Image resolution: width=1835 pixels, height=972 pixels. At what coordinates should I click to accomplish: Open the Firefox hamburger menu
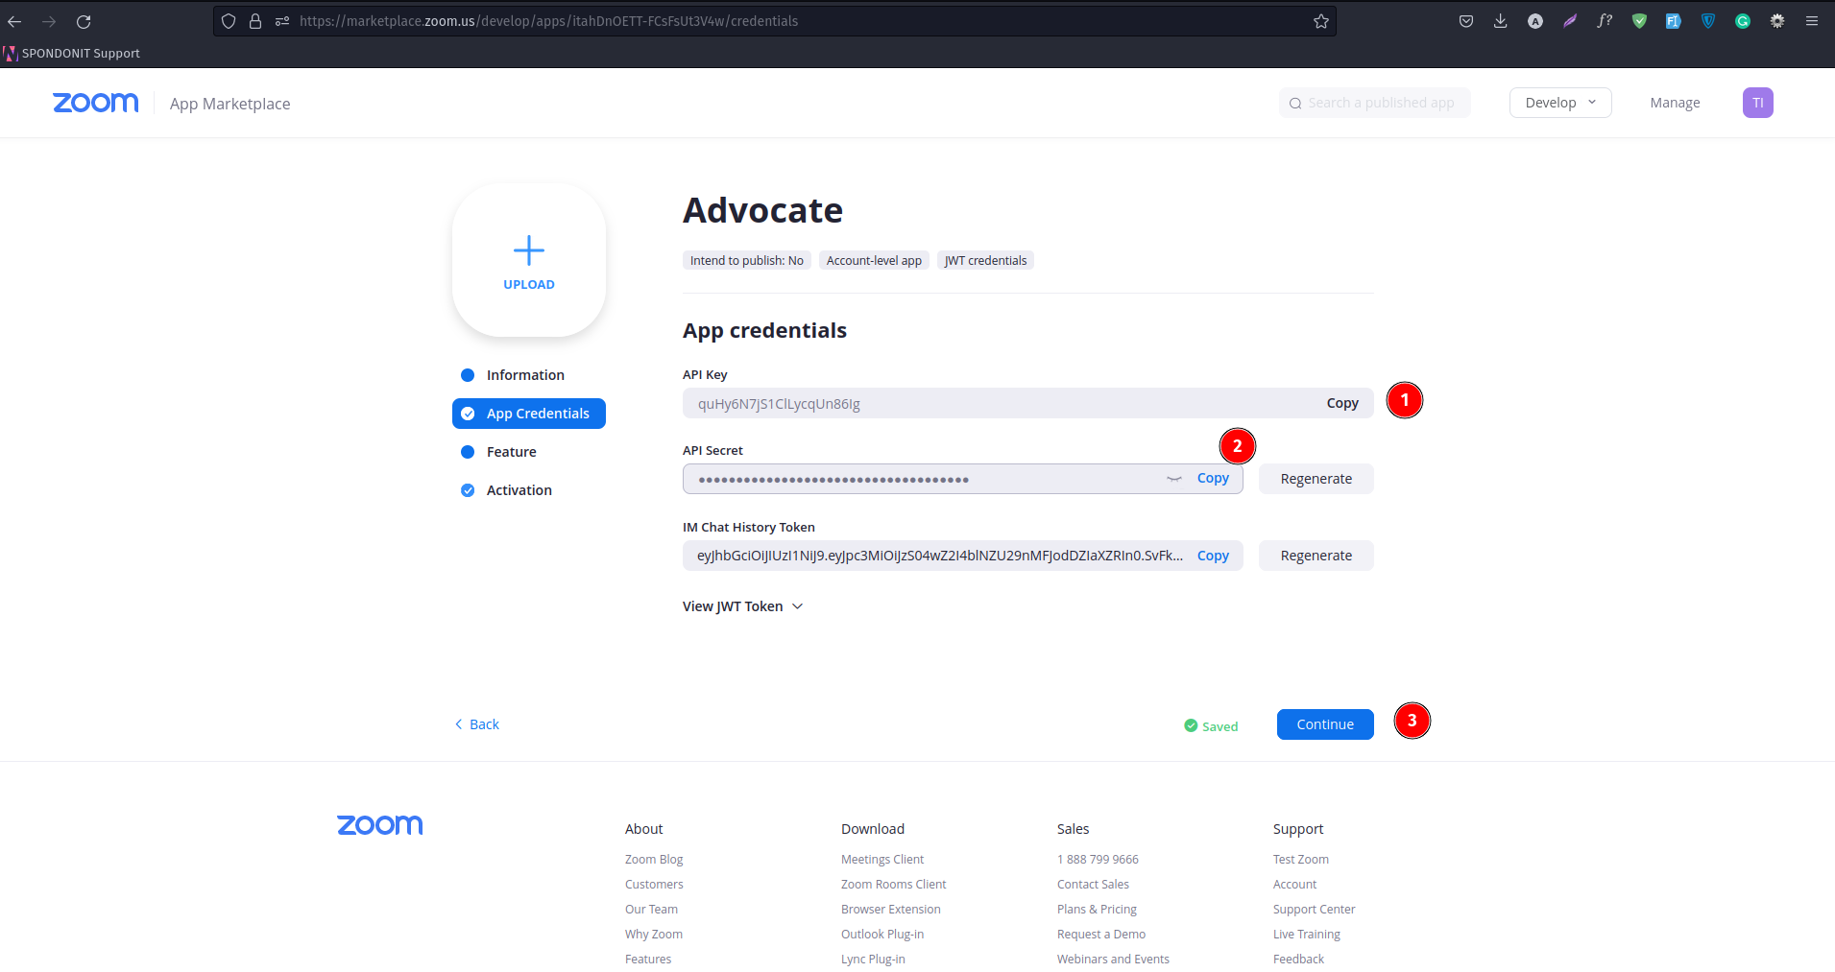click(x=1812, y=21)
